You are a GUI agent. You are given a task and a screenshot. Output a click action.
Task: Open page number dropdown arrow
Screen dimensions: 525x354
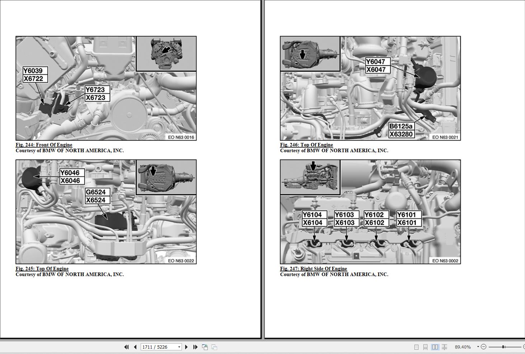pyautogui.click(x=179, y=347)
